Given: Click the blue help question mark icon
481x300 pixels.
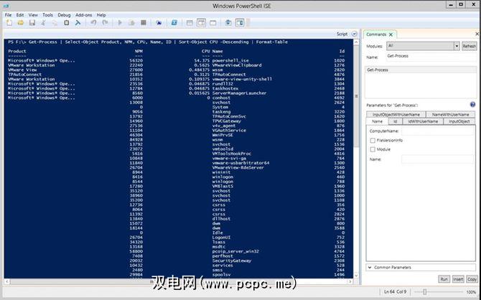Looking at the screenshot, I should [x=472, y=105].
